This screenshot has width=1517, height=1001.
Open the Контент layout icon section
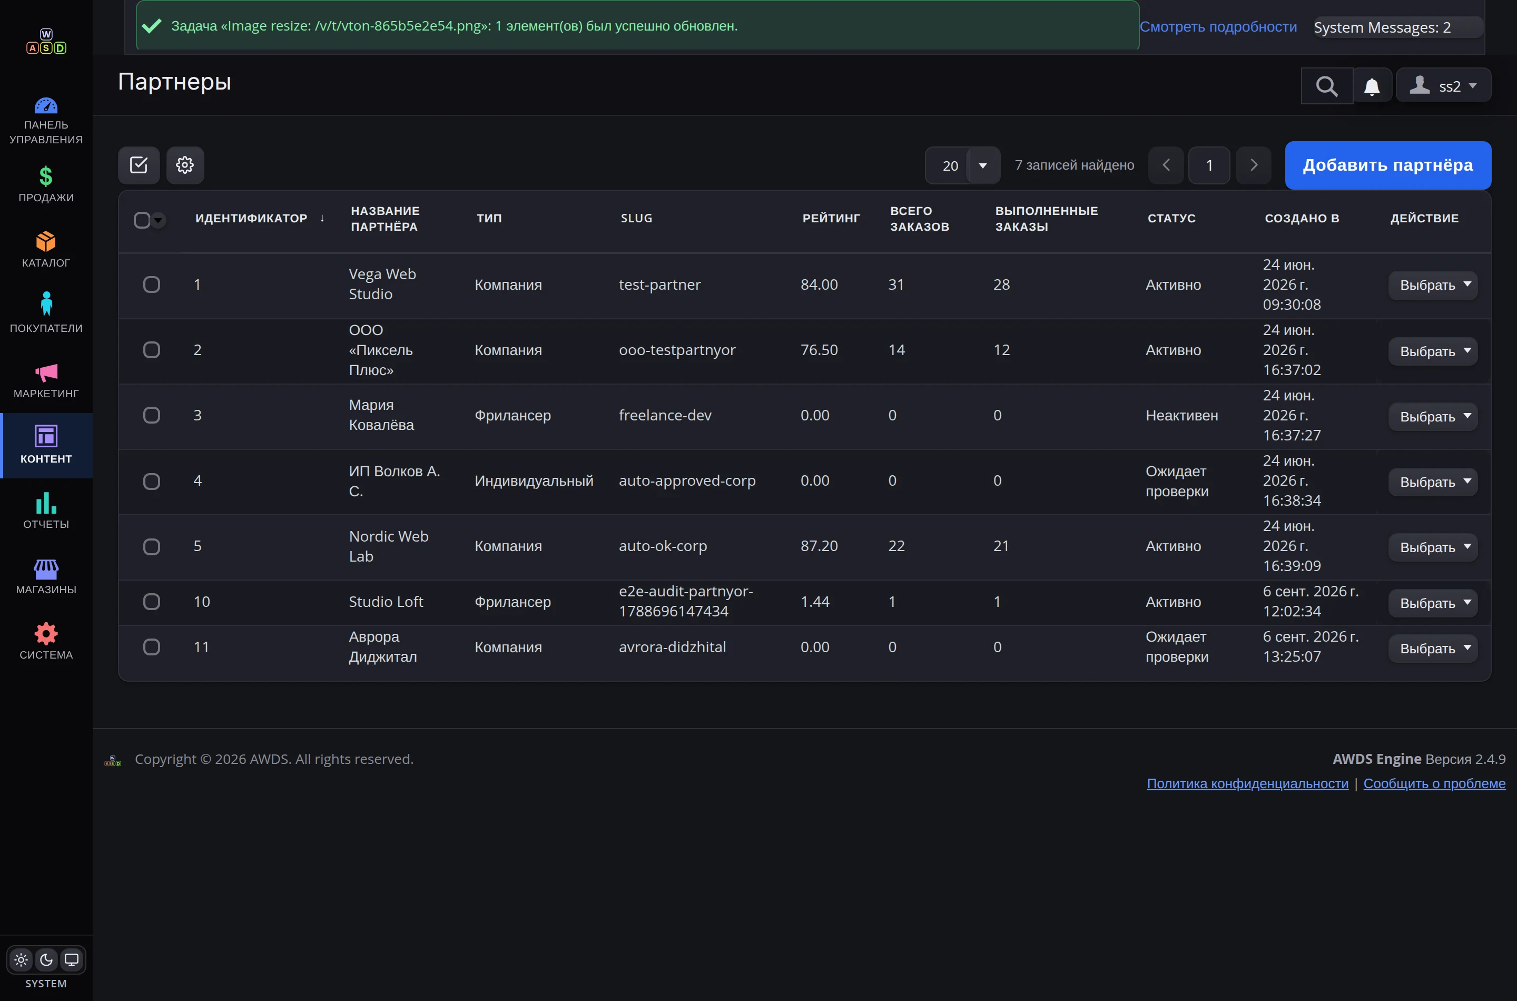click(46, 446)
